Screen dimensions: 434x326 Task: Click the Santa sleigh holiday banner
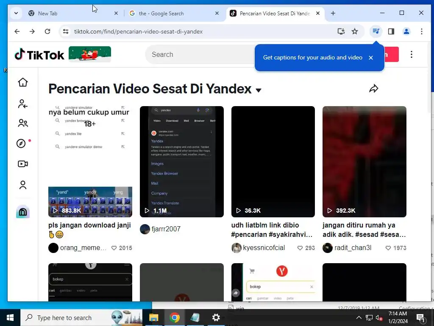tap(90, 54)
